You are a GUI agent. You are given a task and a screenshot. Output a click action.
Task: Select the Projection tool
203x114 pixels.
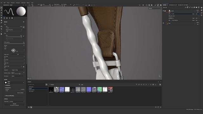tap(1, 13)
